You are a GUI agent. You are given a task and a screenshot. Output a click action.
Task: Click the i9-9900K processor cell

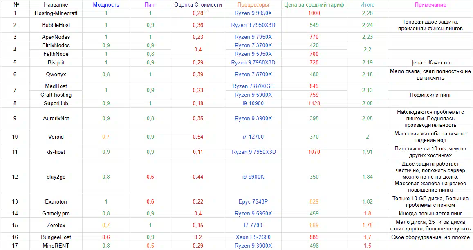[253, 177]
